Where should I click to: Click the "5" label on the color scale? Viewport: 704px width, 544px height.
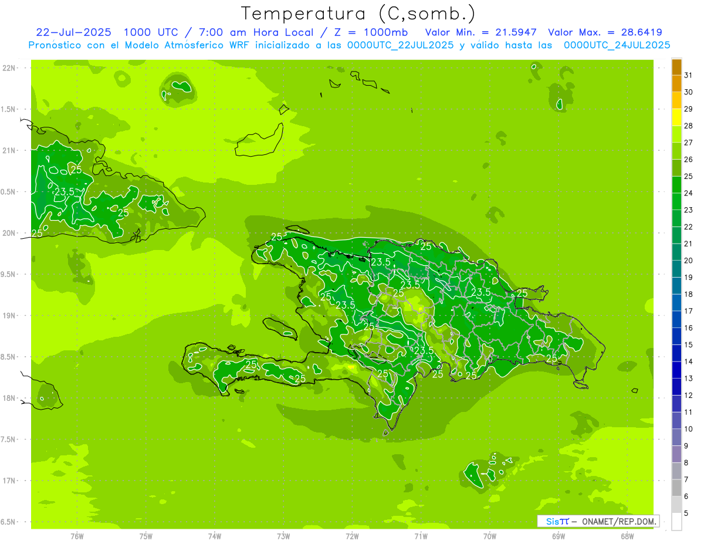pos(686,513)
